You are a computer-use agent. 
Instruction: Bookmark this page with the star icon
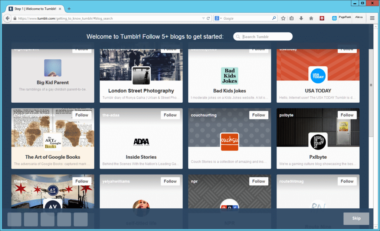point(283,18)
